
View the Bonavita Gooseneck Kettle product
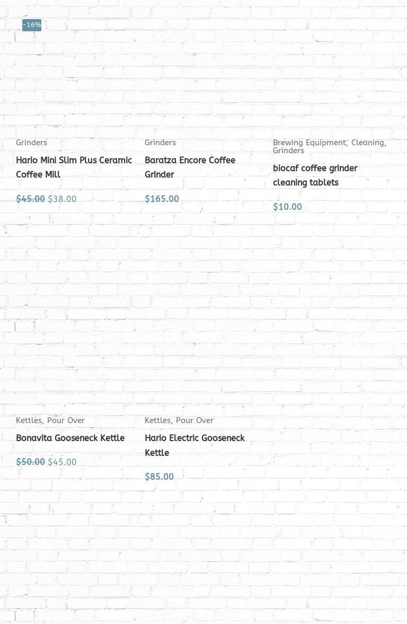(x=70, y=438)
